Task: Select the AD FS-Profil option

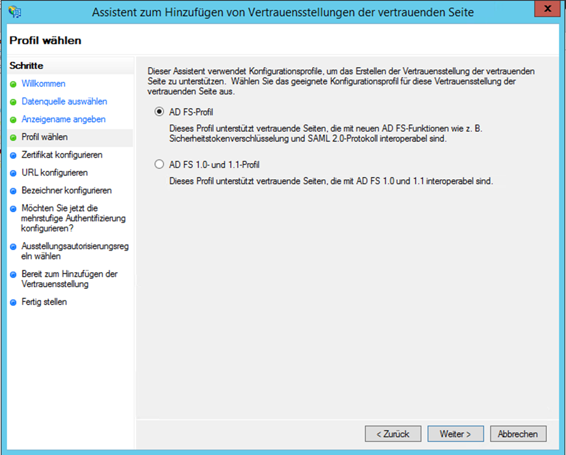Action: pos(158,112)
